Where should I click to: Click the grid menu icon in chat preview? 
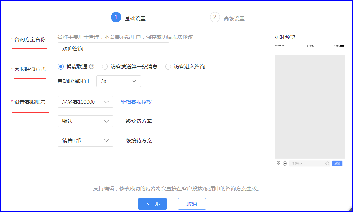pos(279,163)
